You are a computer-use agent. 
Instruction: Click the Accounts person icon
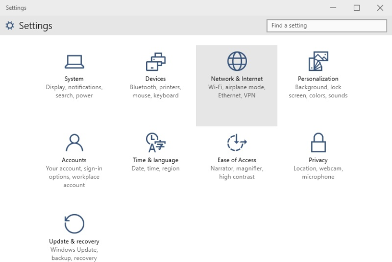pos(74,142)
